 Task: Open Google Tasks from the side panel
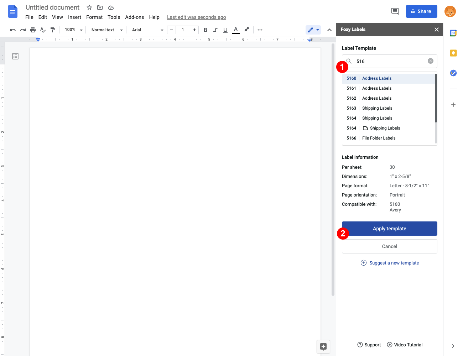[453, 73]
